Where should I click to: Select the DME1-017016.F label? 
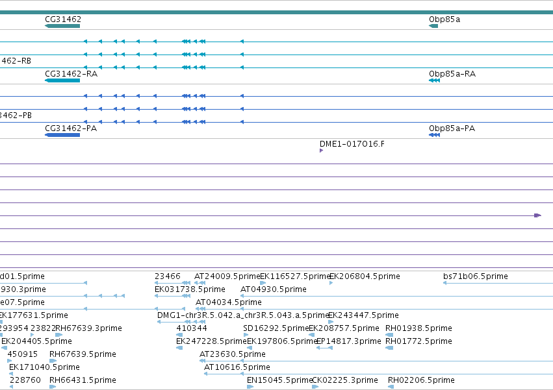[x=352, y=144]
